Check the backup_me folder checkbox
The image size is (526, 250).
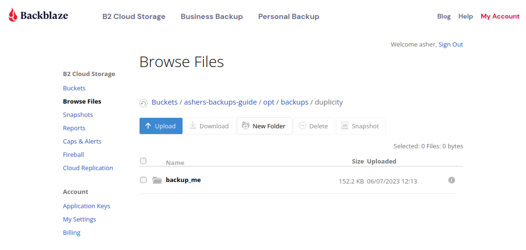tap(143, 180)
